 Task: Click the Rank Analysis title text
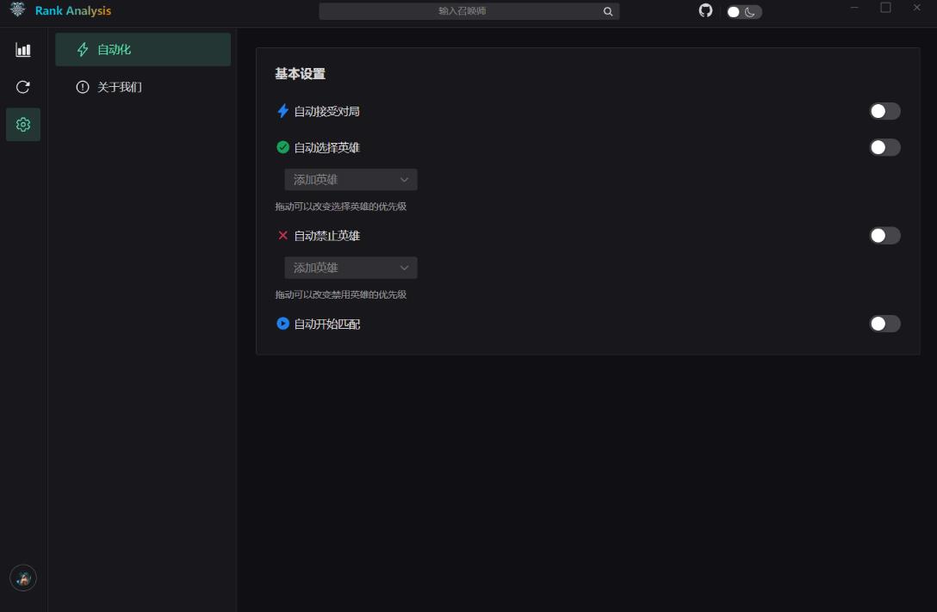click(73, 10)
